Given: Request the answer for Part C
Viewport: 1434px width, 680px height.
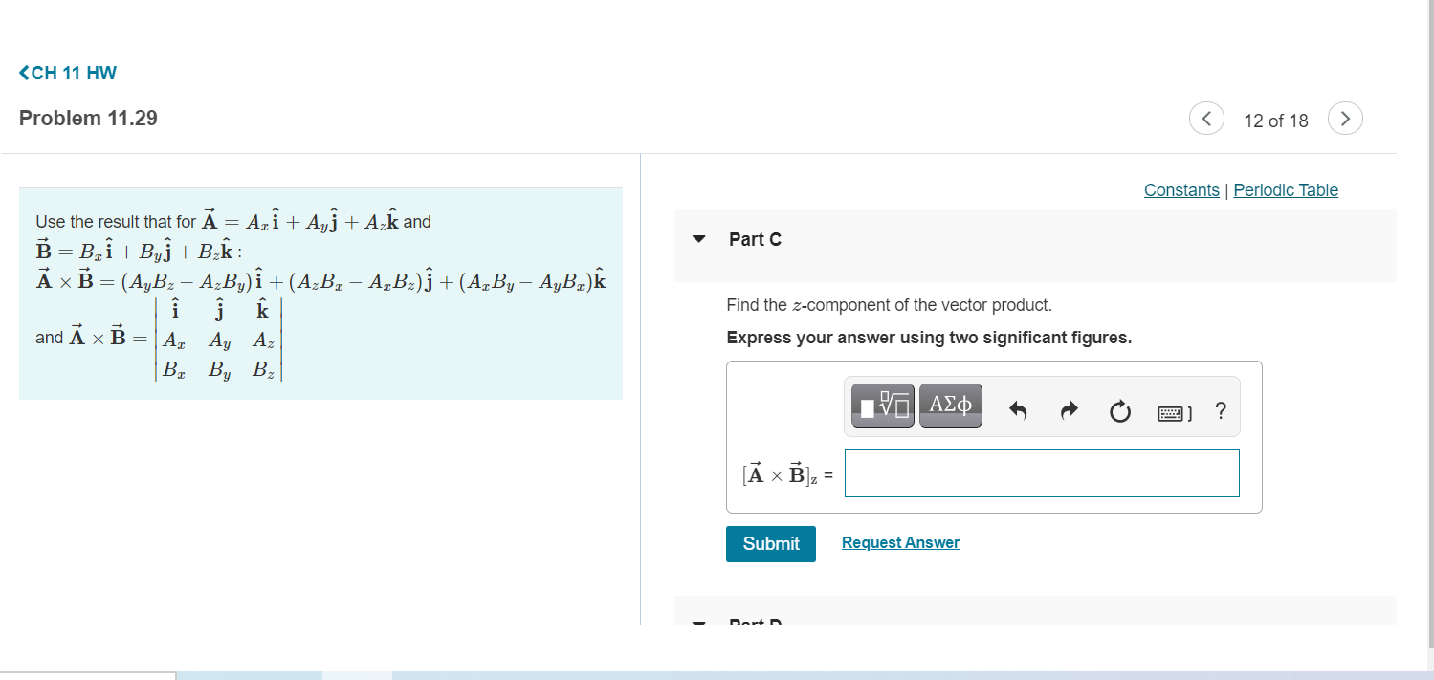Looking at the screenshot, I should click(899, 542).
